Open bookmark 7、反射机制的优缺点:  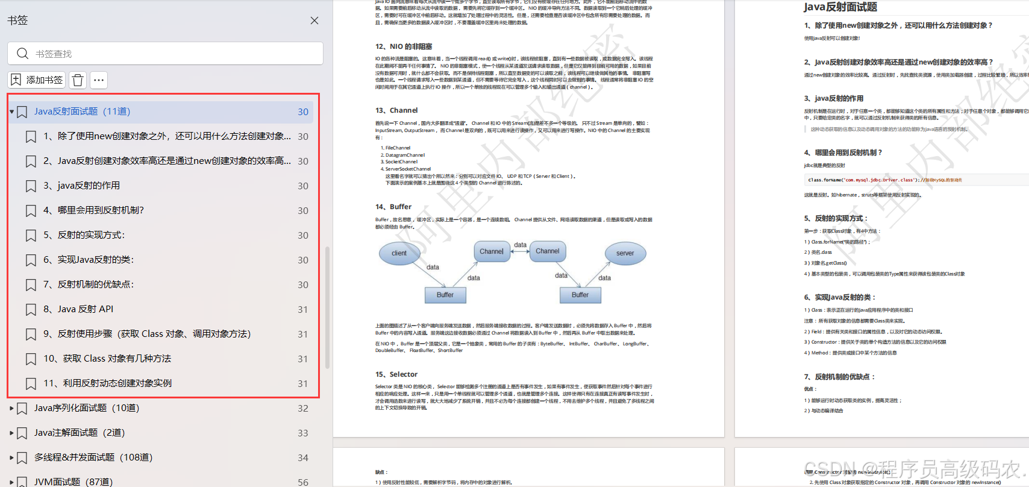[x=89, y=284]
